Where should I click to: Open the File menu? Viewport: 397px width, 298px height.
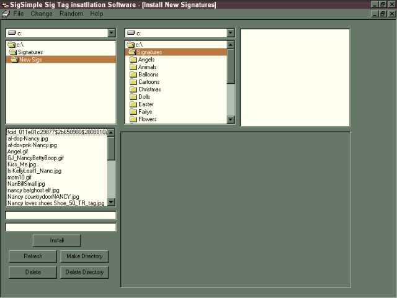pos(18,14)
